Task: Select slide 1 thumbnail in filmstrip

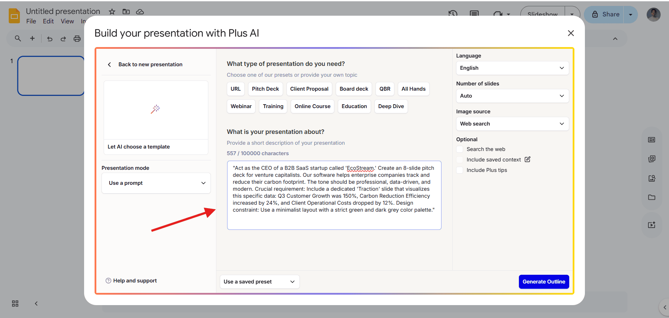Action: [51, 76]
